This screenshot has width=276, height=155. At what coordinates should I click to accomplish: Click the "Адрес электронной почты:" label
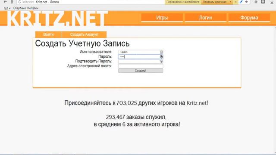(x=90, y=66)
